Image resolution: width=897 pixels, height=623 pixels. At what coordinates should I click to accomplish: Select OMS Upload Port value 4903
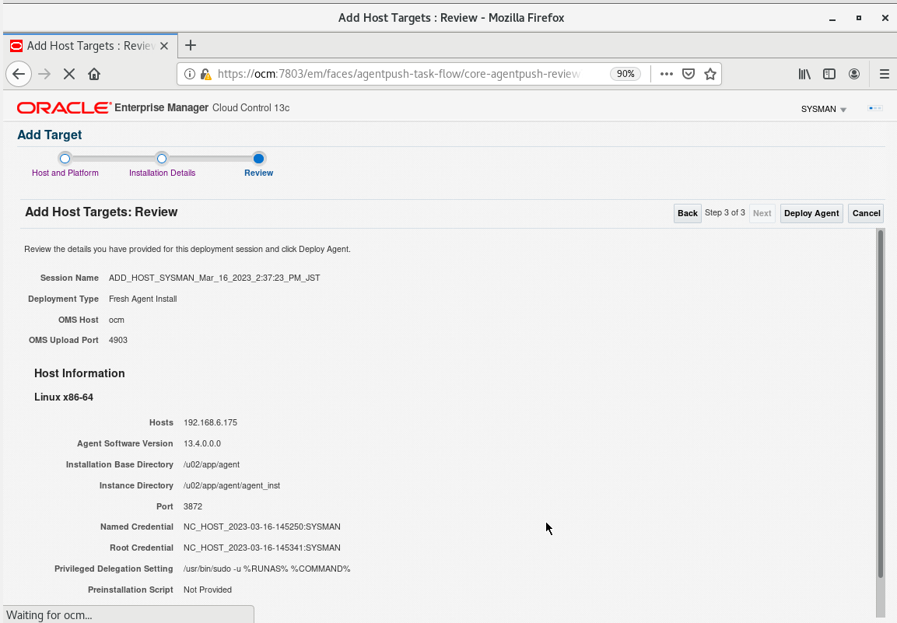click(117, 341)
